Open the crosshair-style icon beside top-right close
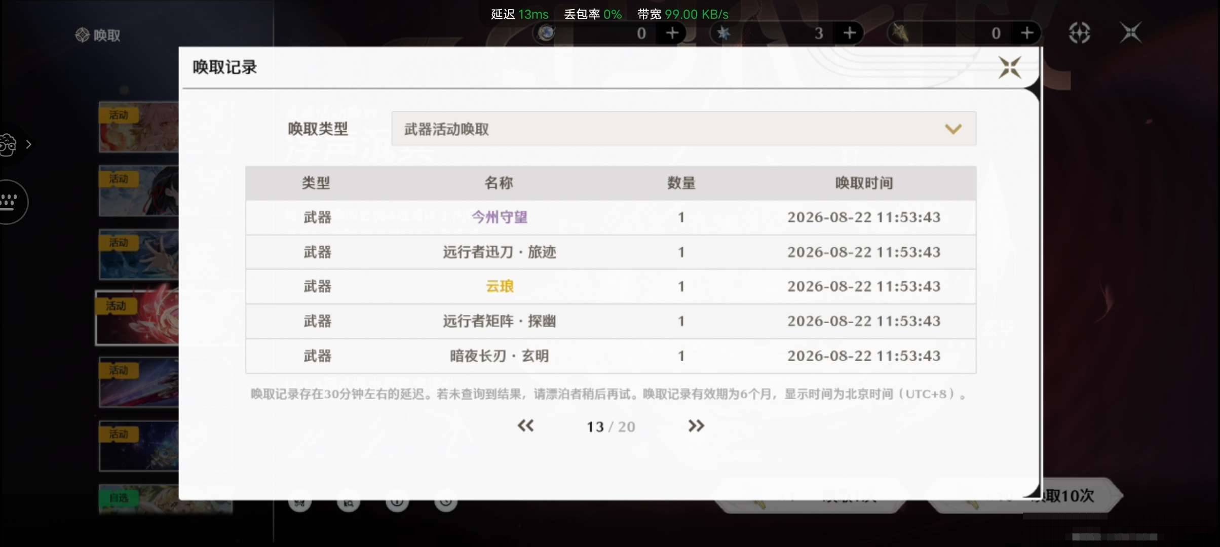This screenshot has height=547, width=1220. pos(1080,33)
